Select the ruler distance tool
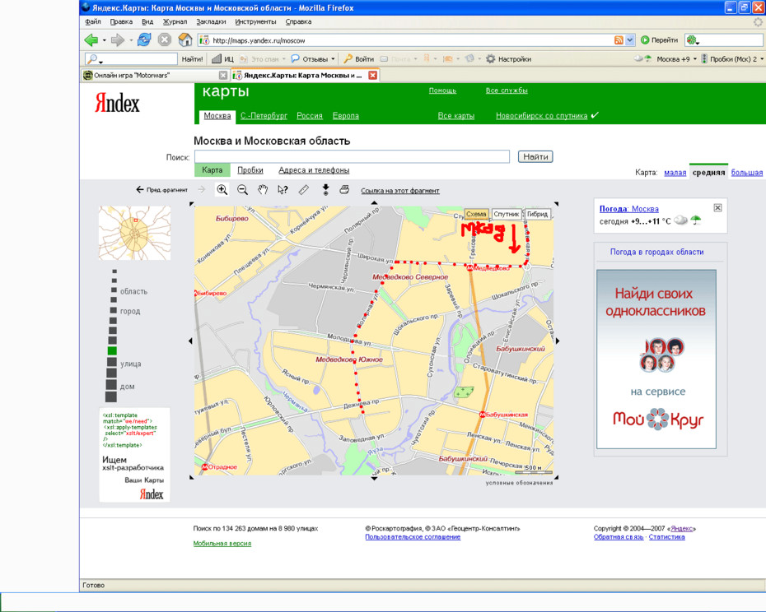Screen dimensions: 766x612 [x=303, y=190]
